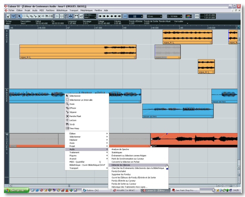Image resolution: width=245 pixels, height=197 pixels.
Task: Choose Fondu Enchaîné in submenu
Action: (138, 171)
